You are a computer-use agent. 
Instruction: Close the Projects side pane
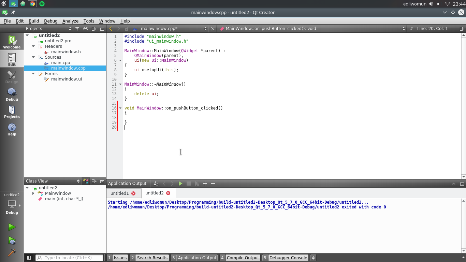click(102, 29)
